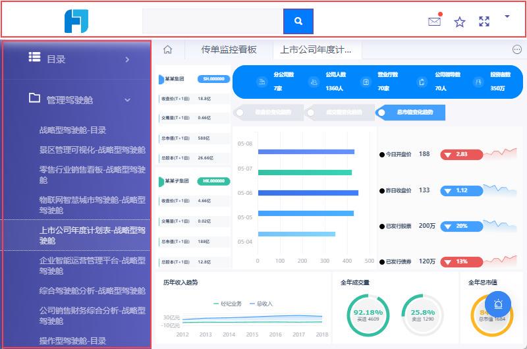Click the floating blue alarm bell button
The width and height of the screenshot is (527, 349).
click(x=498, y=304)
